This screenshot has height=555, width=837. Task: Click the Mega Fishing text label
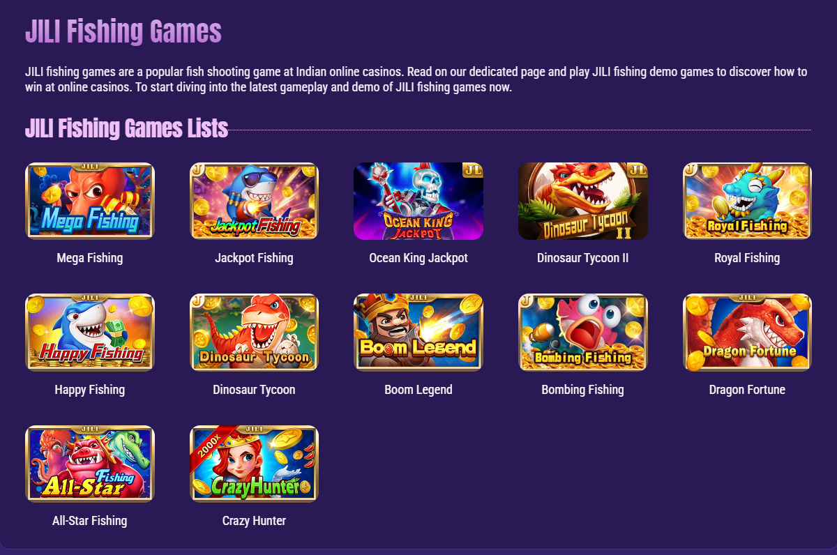[90, 258]
